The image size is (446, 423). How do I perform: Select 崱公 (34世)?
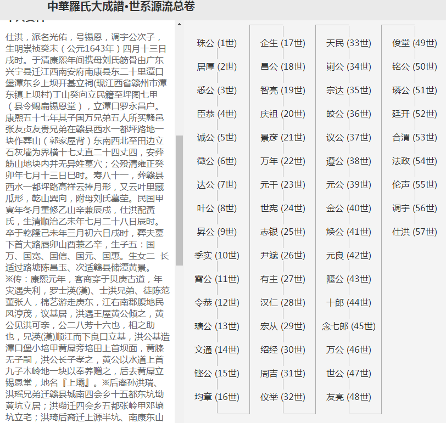click(349, 67)
